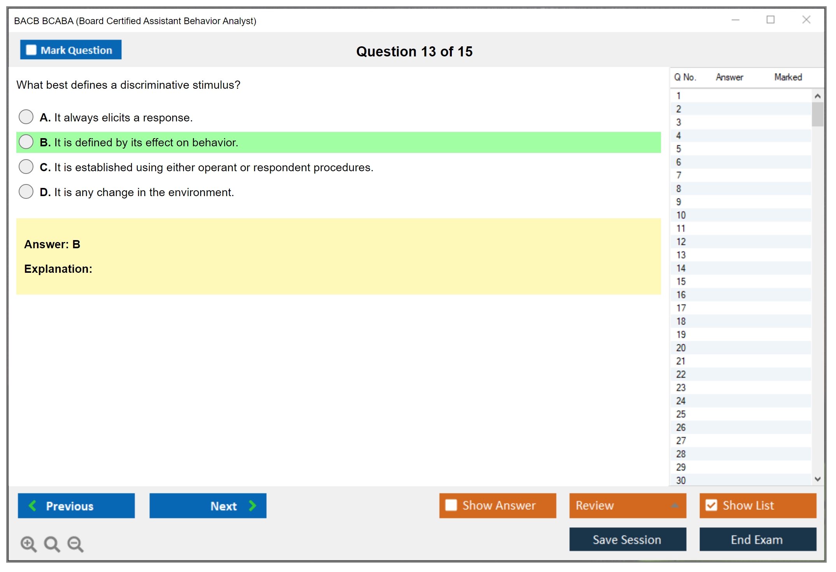The image size is (836, 572).
Task: Click the green right arrow on Next
Action: pyautogui.click(x=253, y=505)
